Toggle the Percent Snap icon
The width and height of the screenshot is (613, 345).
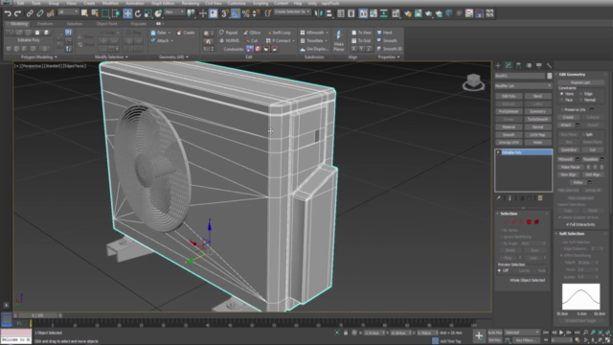[246, 13]
